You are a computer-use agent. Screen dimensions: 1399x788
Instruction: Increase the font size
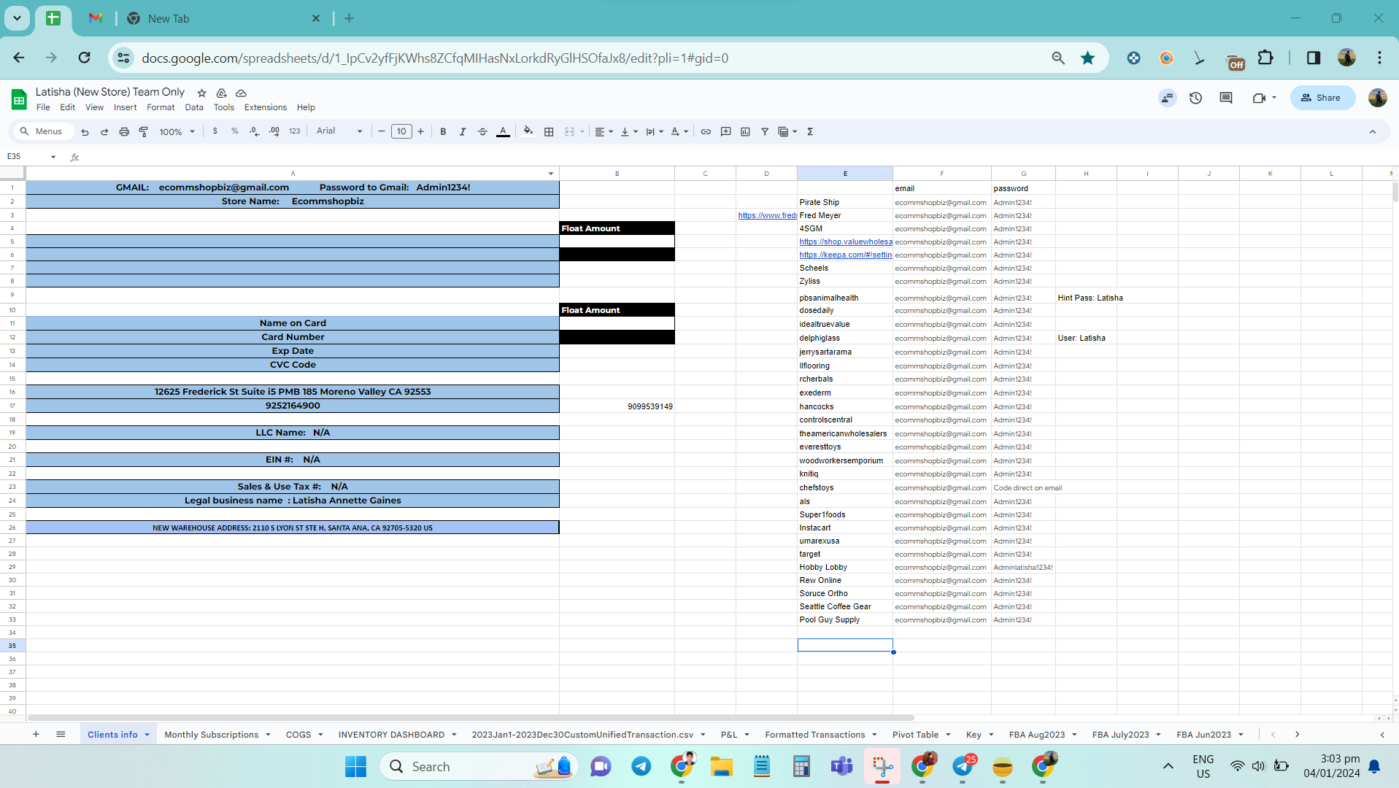click(421, 132)
